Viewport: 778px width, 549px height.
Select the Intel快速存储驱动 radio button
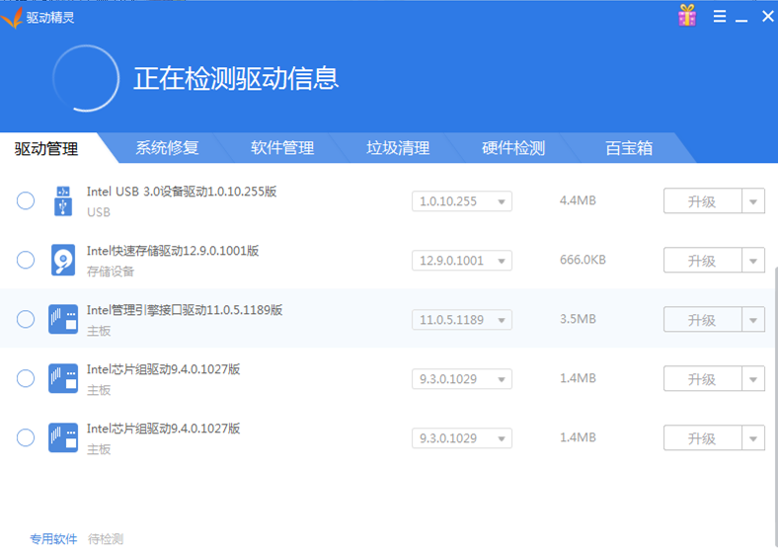(x=26, y=261)
